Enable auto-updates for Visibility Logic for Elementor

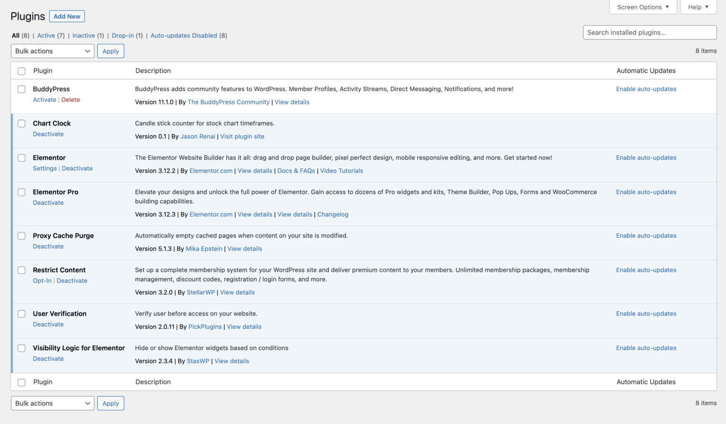(x=646, y=348)
